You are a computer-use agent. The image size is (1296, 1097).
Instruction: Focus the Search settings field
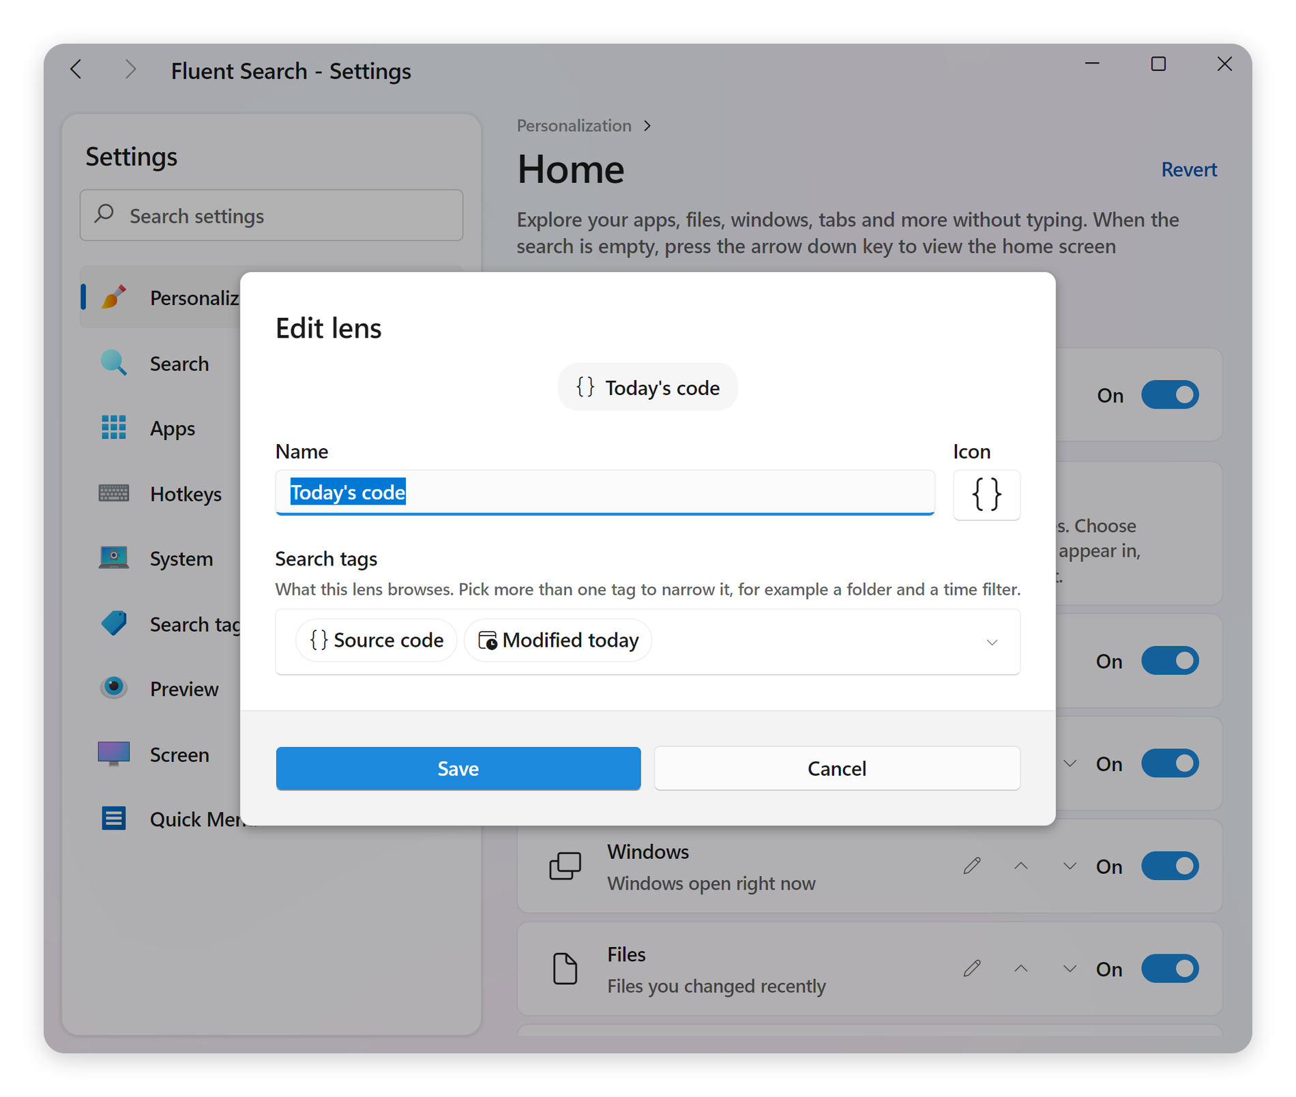pos(271,216)
